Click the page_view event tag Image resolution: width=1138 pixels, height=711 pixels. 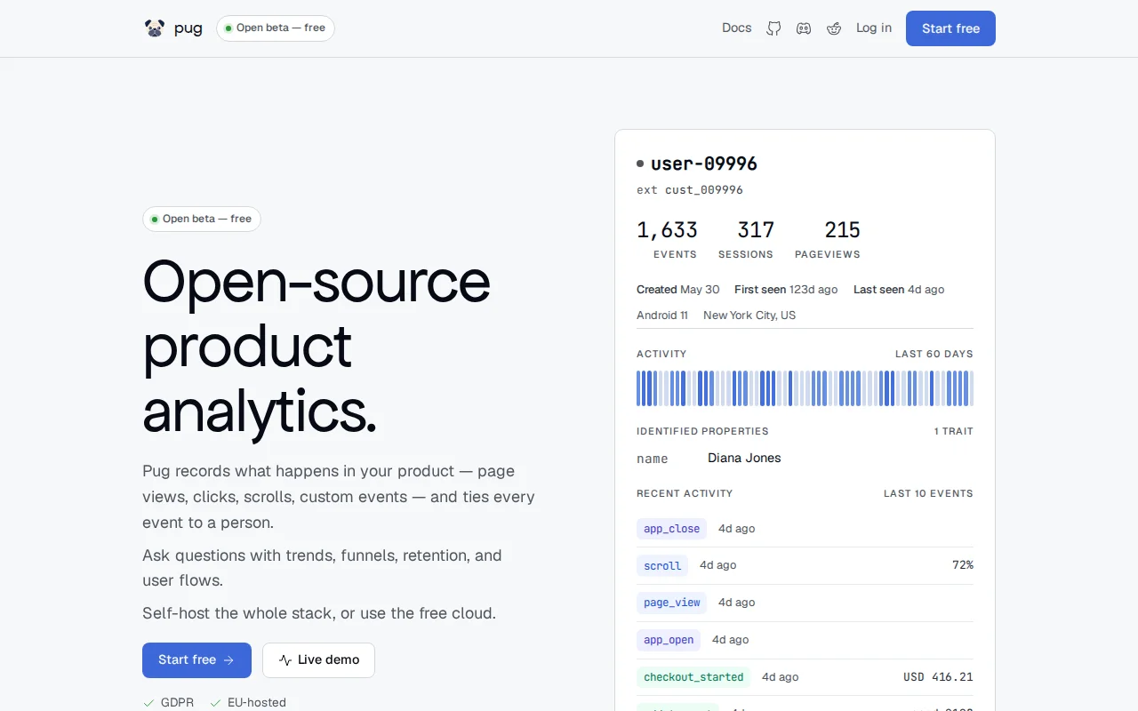[672, 603]
